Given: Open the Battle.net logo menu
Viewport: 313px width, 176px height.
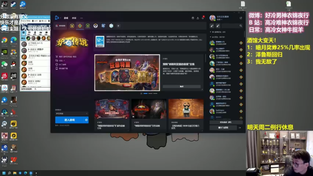Looking at the screenshot, I should (58, 18).
